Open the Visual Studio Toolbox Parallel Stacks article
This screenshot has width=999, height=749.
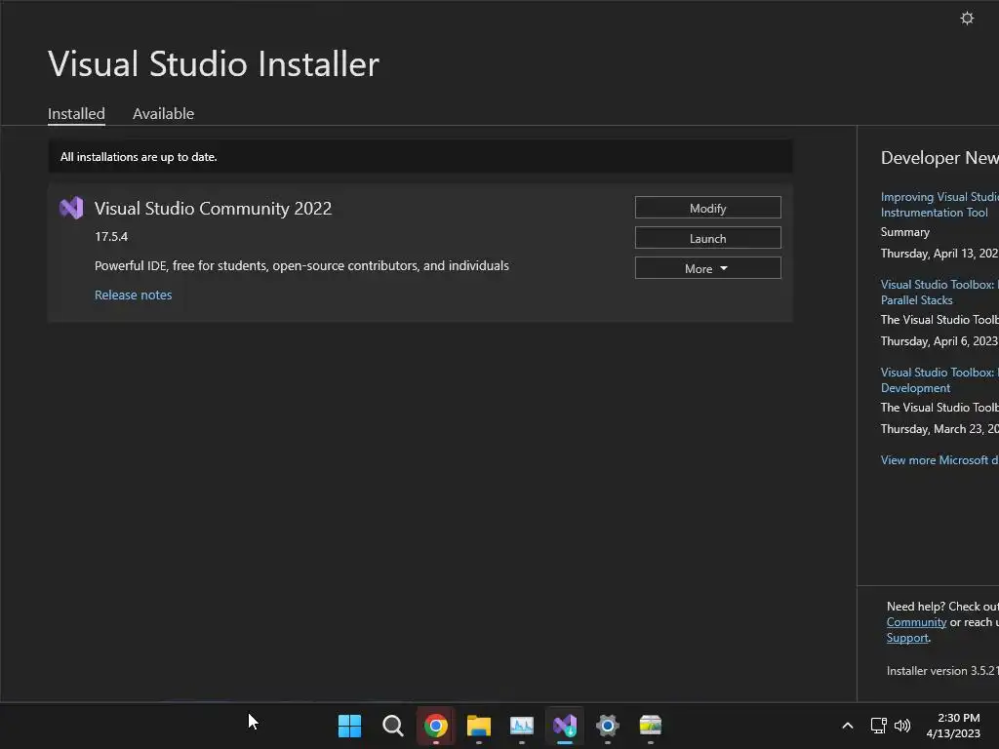click(939, 293)
